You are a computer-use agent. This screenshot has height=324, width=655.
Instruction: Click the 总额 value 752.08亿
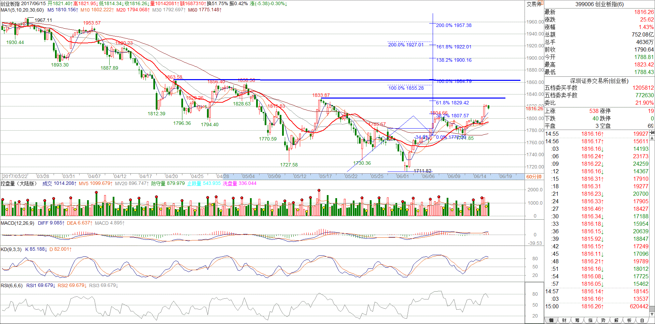coord(643,34)
